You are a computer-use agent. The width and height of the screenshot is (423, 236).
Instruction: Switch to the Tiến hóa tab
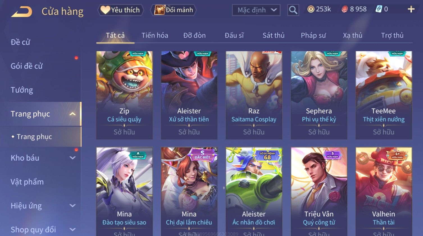pyautogui.click(x=155, y=35)
